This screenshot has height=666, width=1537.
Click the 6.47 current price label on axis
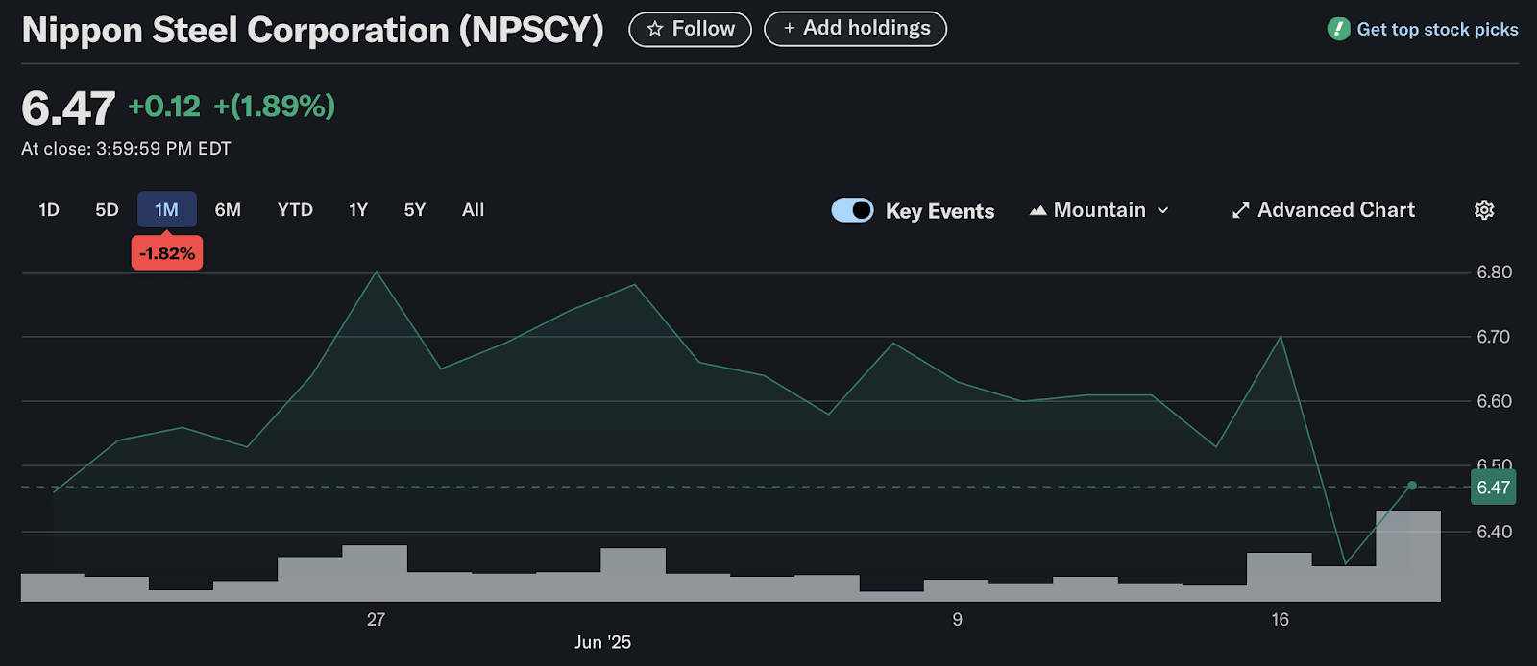click(1493, 488)
